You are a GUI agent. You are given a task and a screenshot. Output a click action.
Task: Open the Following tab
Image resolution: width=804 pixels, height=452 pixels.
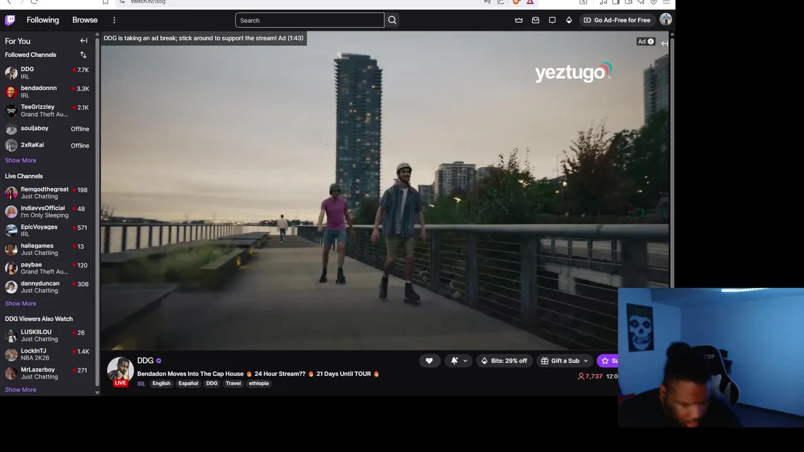[43, 20]
